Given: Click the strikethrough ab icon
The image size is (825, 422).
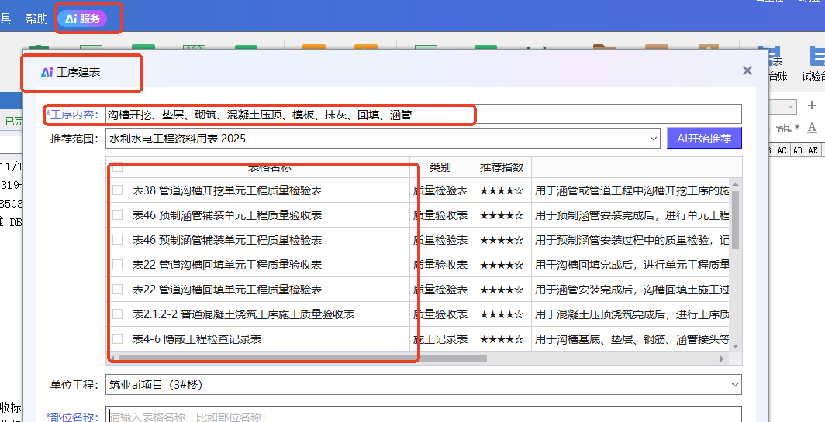Looking at the screenshot, I should pos(783,128).
